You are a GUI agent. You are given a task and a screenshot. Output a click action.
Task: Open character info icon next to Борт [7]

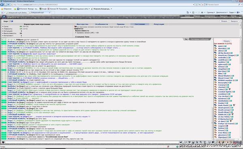(13, 21)
